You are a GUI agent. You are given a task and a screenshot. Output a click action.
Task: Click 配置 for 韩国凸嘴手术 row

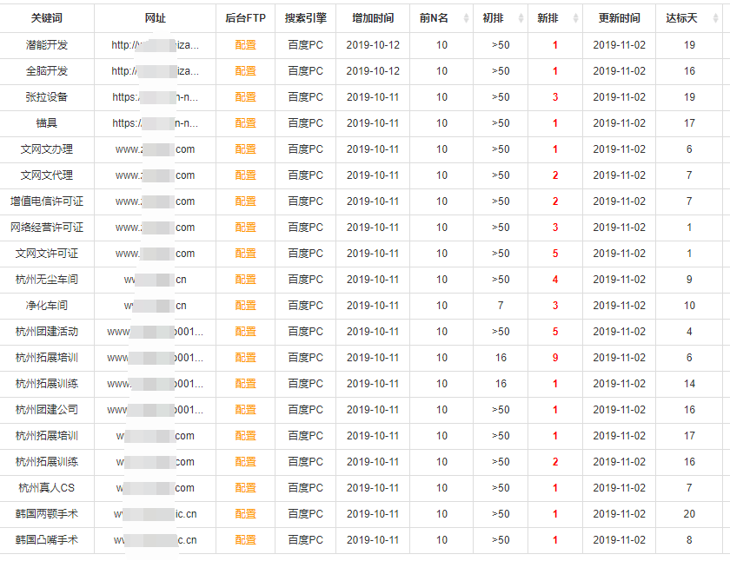[245, 540]
